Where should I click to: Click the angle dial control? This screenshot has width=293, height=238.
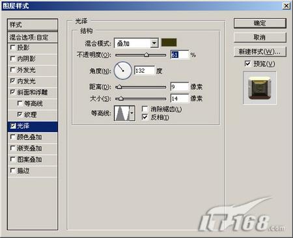123,70
